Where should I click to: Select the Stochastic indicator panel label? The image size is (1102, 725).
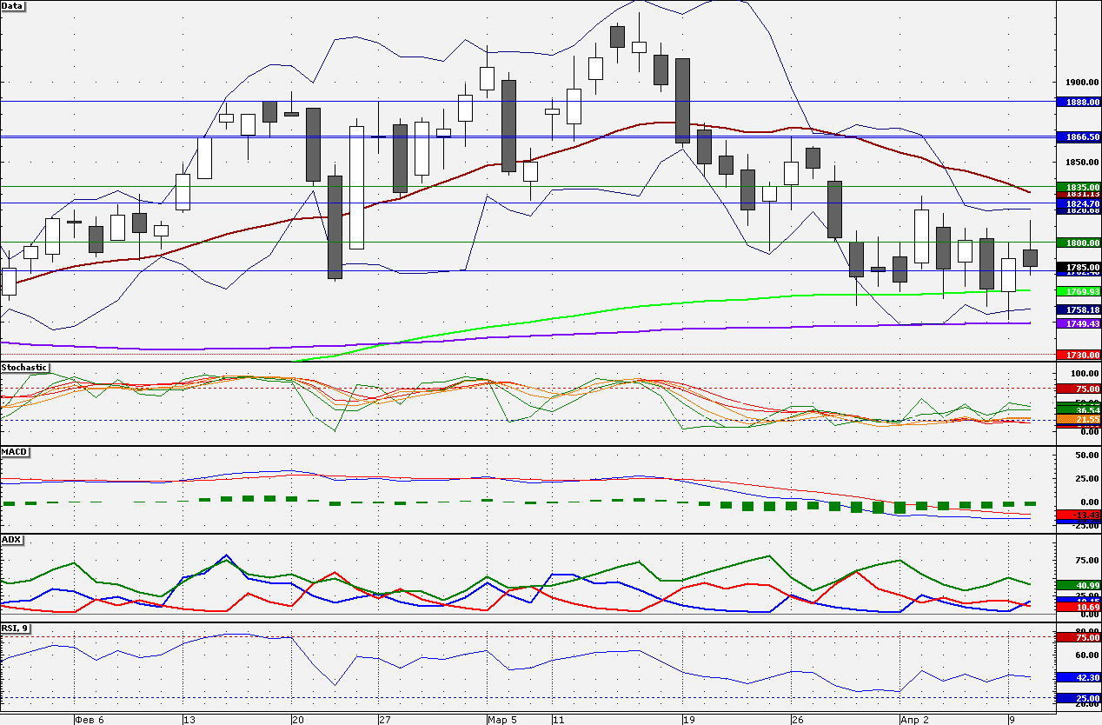point(25,367)
